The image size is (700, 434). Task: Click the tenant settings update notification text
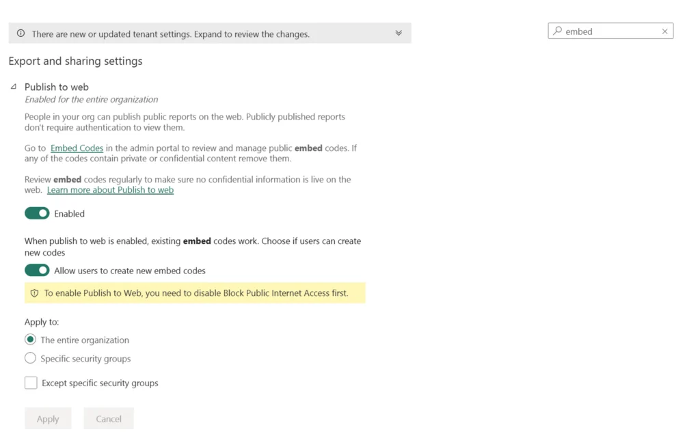click(x=170, y=34)
